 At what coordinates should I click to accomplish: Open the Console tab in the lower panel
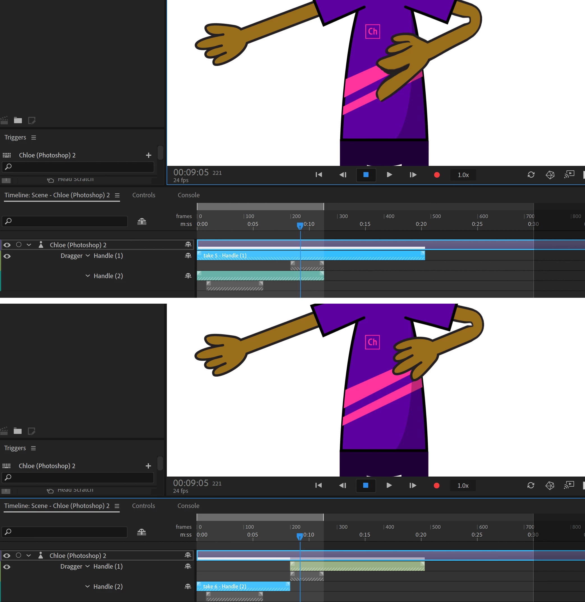(188, 505)
